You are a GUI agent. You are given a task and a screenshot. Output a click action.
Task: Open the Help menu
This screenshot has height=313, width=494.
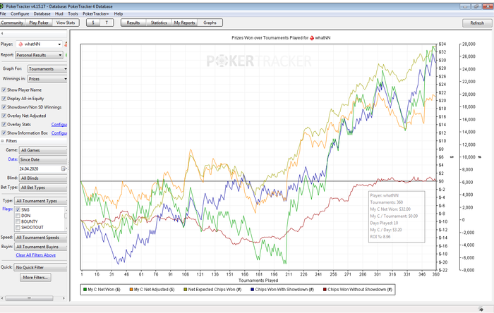click(x=119, y=14)
